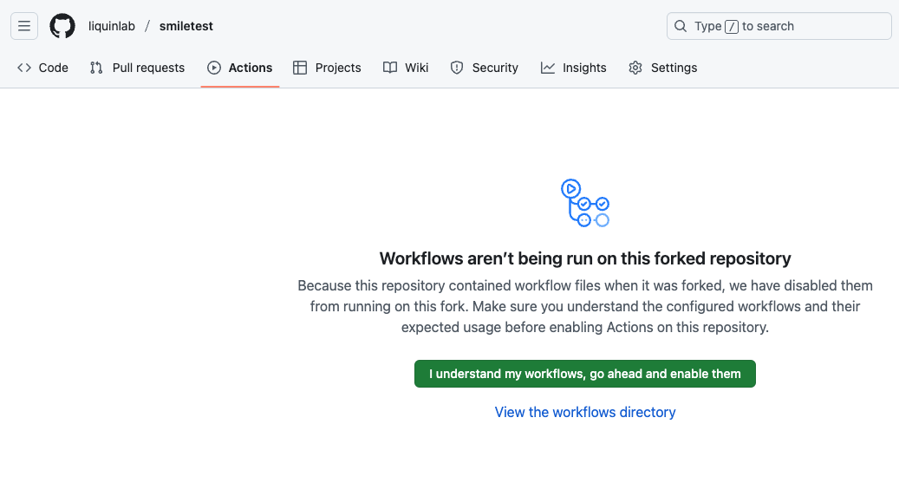Click the slash shortcut key in search
Viewport: 899px width, 496px height.
tap(732, 26)
